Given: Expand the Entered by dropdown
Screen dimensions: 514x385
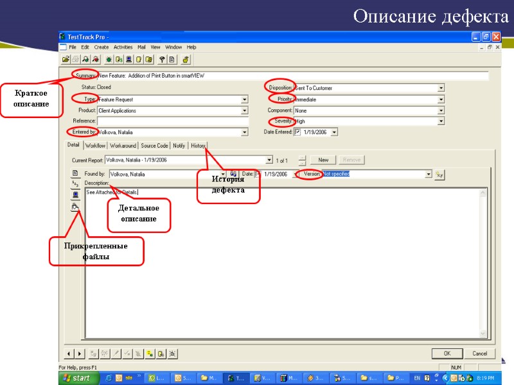Looking at the screenshot, I should coord(244,132).
